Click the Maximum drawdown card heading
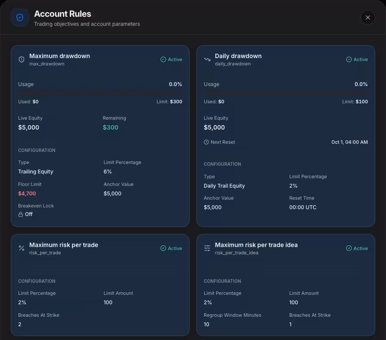 click(59, 56)
